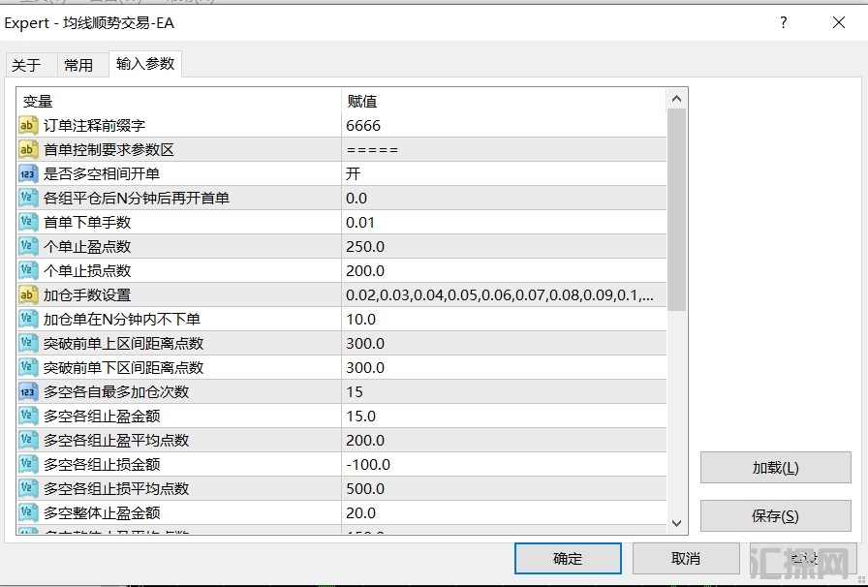Click the double icon beside 个单止损点数
868x587 pixels.
[x=28, y=271]
